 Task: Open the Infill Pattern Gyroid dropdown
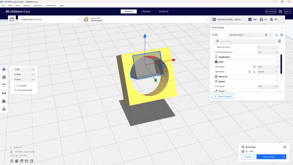click(x=268, y=72)
